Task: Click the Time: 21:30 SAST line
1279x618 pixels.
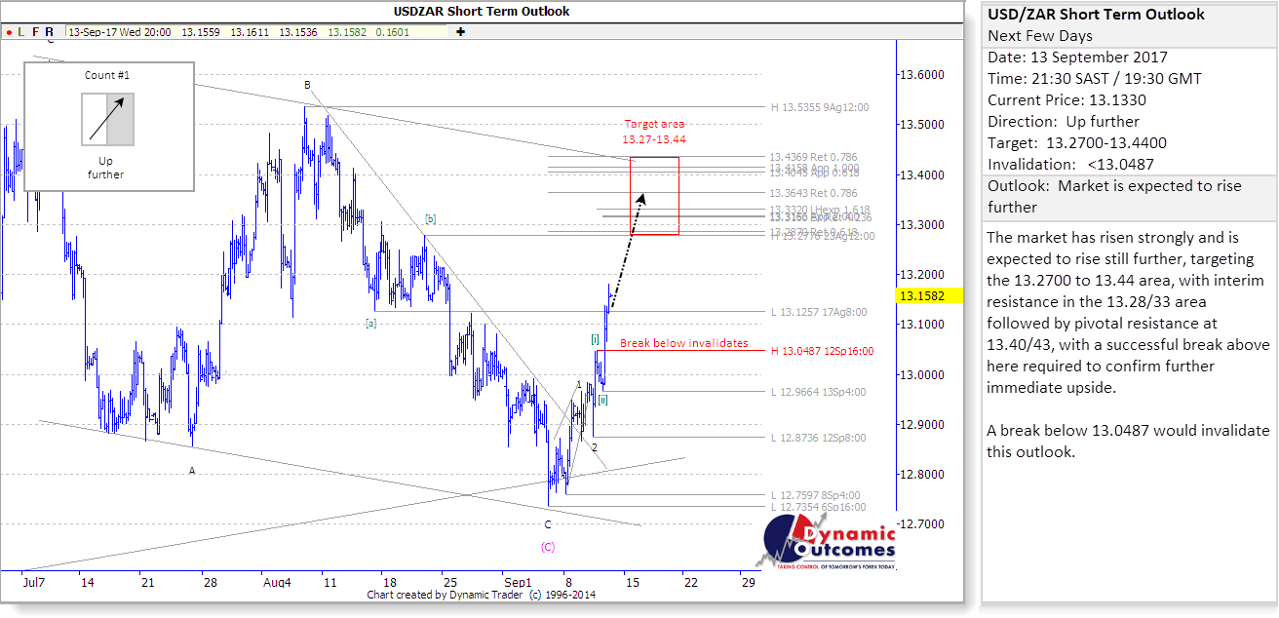Action: 1095,79
